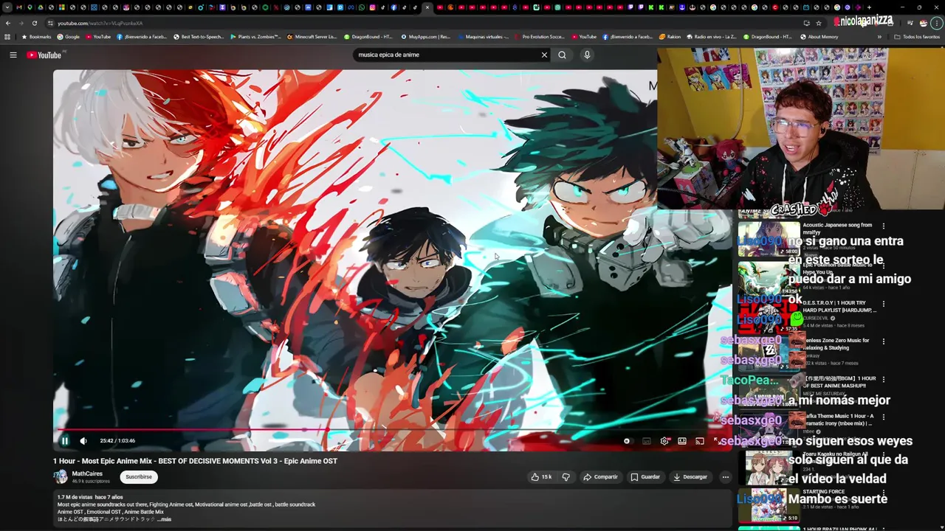This screenshot has width=945, height=531.
Task: Click the address bar URL
Action: pyautogui.click(x=100, y=24)
